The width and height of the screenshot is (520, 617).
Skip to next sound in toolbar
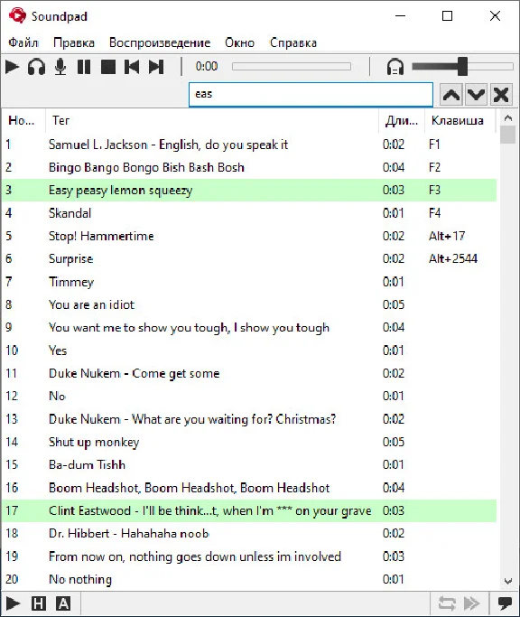click(x=156, y=67)
